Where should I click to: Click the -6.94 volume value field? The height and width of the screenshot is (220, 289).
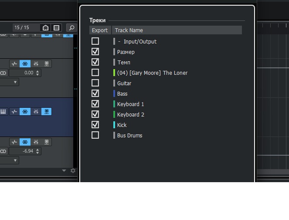point(25,151)
